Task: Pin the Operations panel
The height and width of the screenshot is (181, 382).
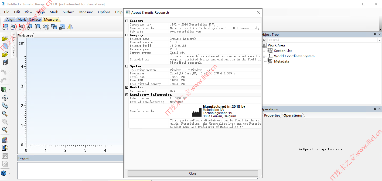Action: pos(375,109)
